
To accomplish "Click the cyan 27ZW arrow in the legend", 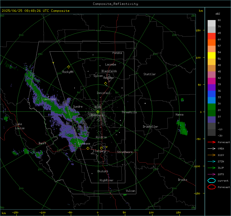I will 211,162.
